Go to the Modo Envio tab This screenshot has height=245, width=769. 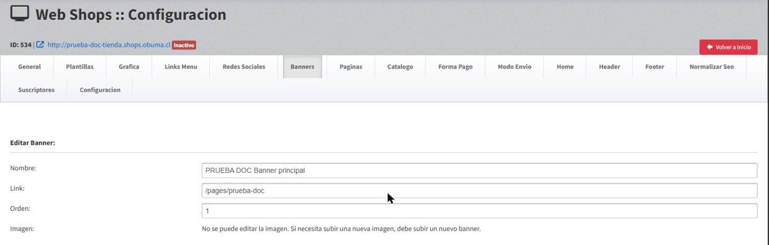pos(514,67)
